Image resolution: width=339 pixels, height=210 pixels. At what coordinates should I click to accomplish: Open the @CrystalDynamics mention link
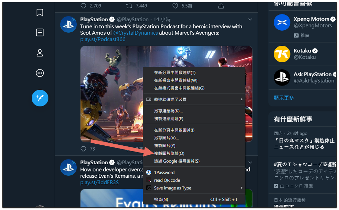pyautogui.click(x=136, y=33)
